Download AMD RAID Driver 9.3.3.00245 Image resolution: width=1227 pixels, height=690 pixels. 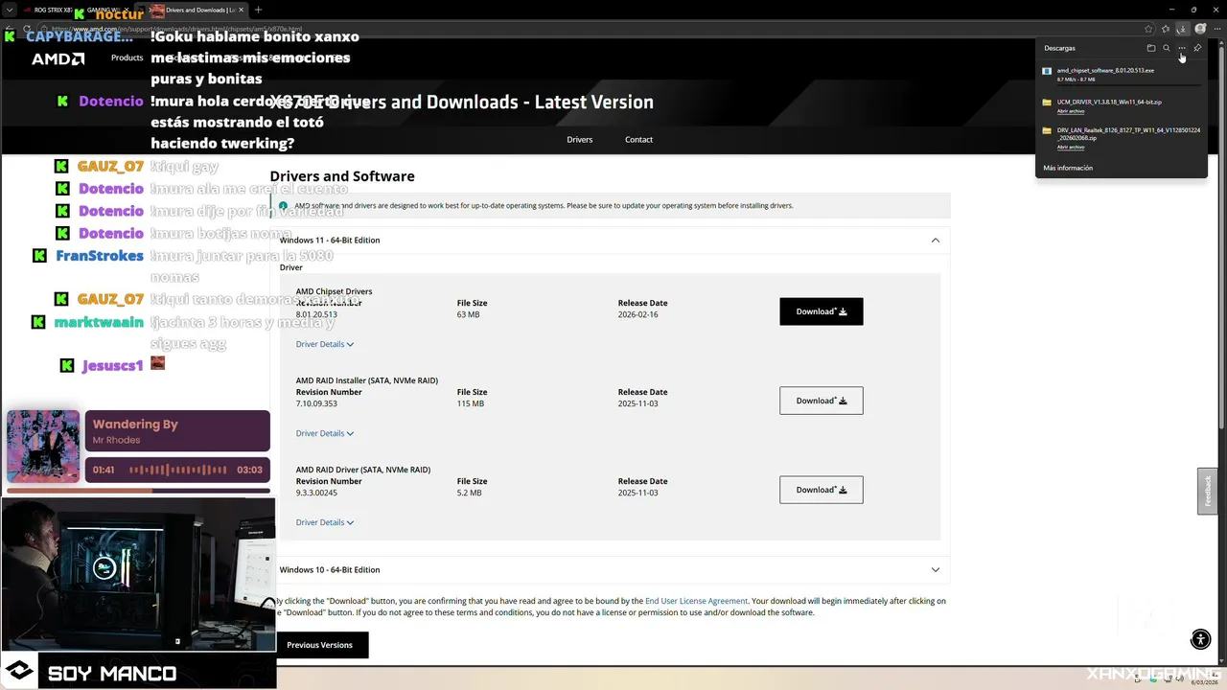[822, 490]
